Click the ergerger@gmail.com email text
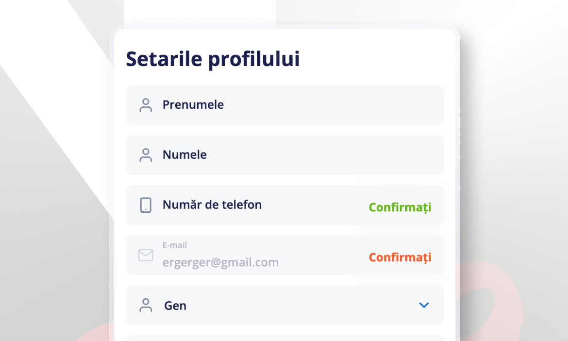This screenshot has height=341, width=568. tap(220, 262)
